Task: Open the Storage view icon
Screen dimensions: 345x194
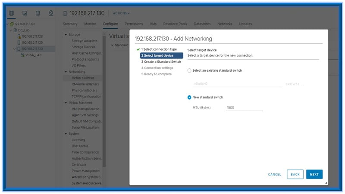Action: point(38,13)
